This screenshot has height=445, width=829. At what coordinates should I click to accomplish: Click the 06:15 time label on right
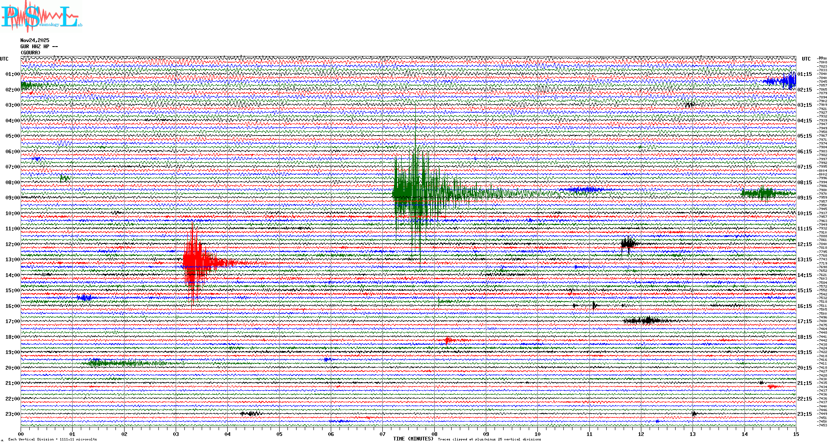coord(804,152)
